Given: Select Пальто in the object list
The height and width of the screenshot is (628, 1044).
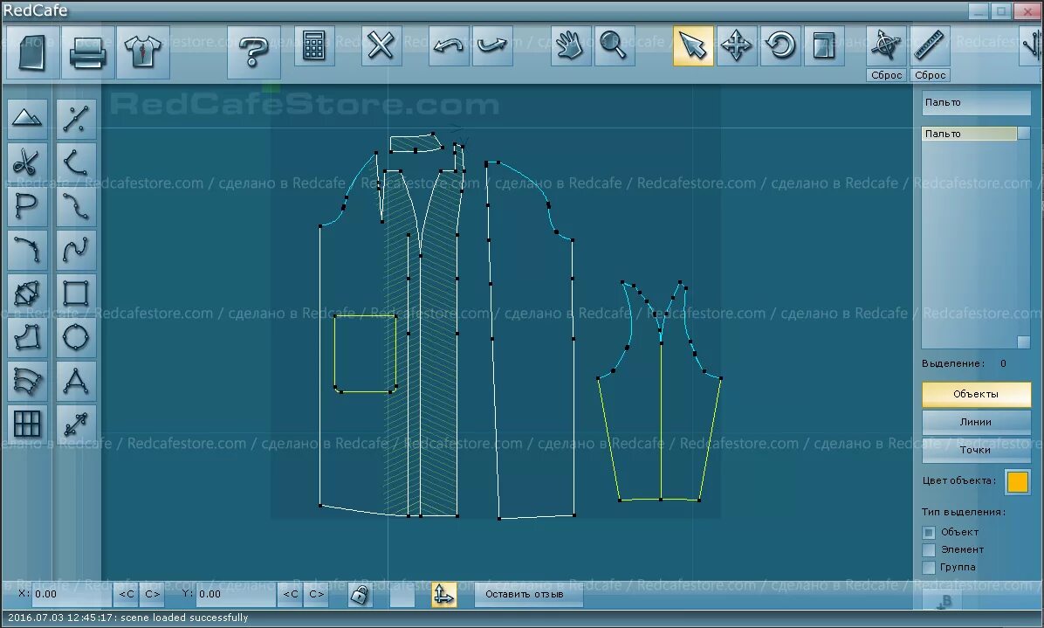Looking at the screenshot, I should coord(970,134).
